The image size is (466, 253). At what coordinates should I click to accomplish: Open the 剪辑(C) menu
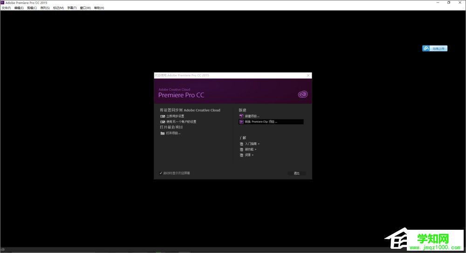coord(32,8)
